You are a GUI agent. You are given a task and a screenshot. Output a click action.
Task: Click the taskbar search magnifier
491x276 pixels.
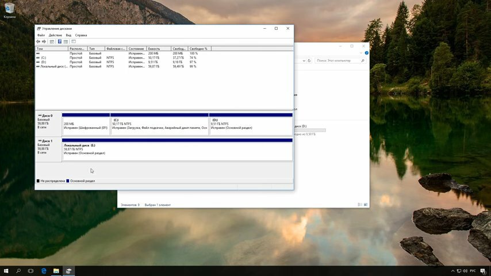click(18, 271)
